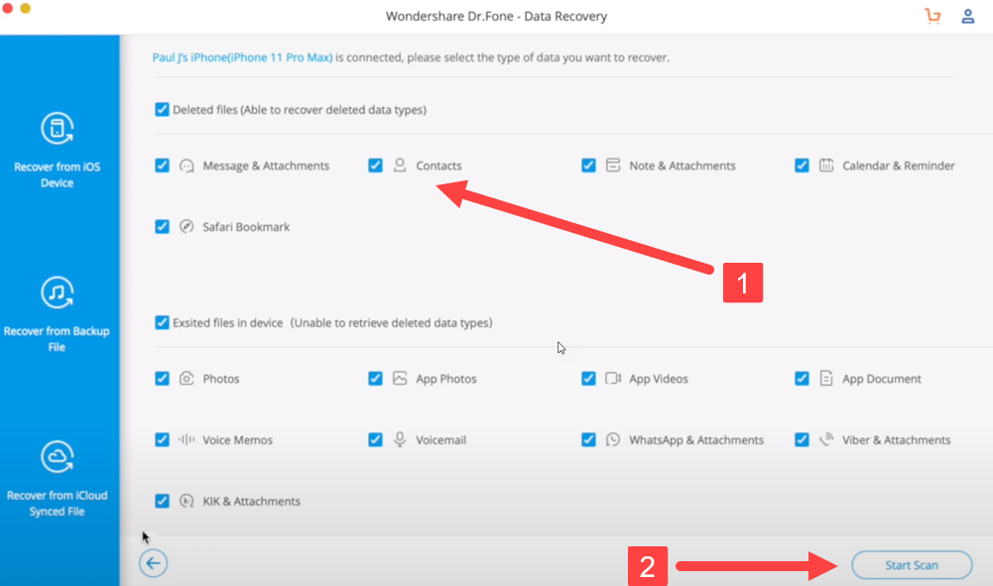Click the Photos camera icon
Viewport: 993px width, 586px height.
186,379
